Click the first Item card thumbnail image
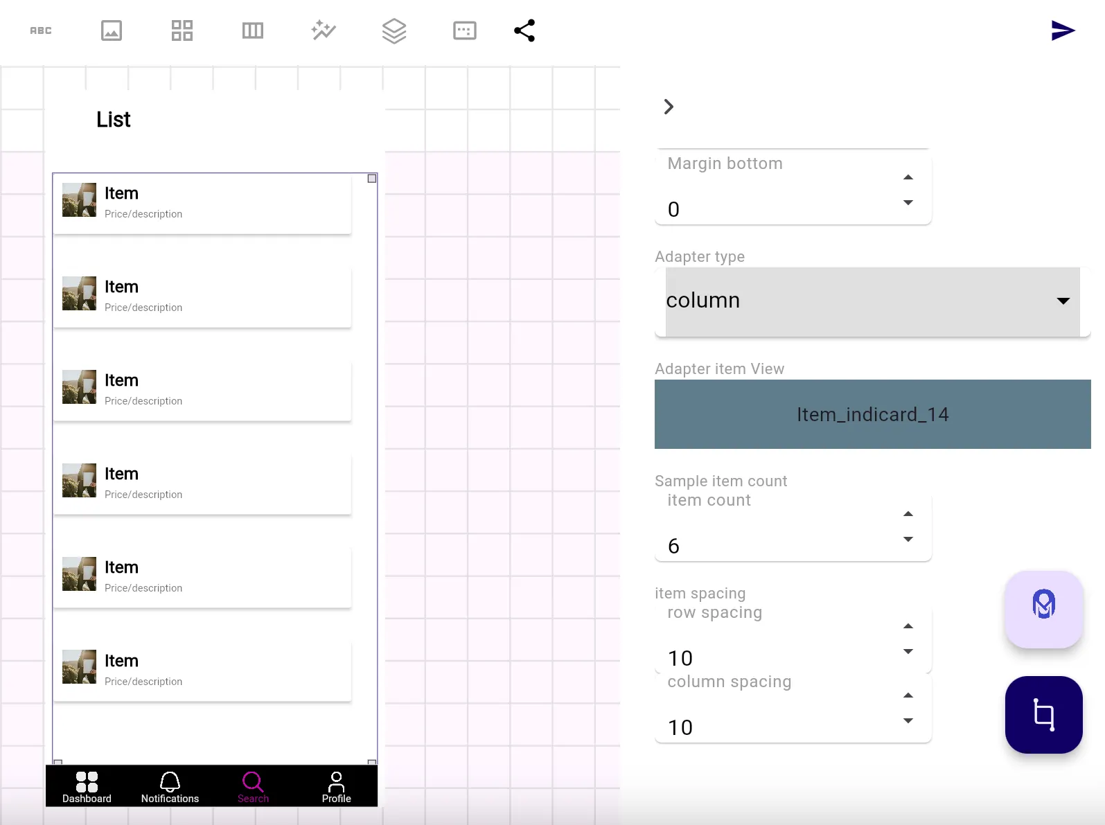The image size is (1105, 825). pos(79,200)
